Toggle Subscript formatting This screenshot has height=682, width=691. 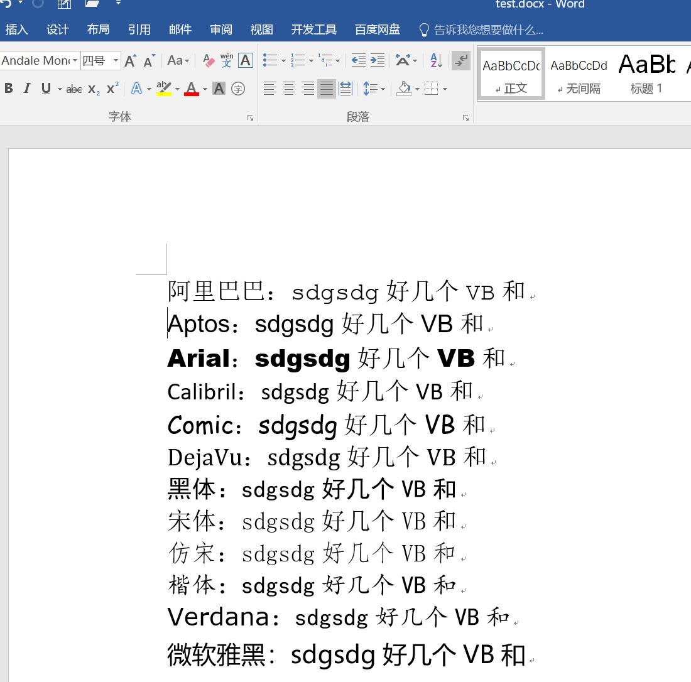pos(94,89)
